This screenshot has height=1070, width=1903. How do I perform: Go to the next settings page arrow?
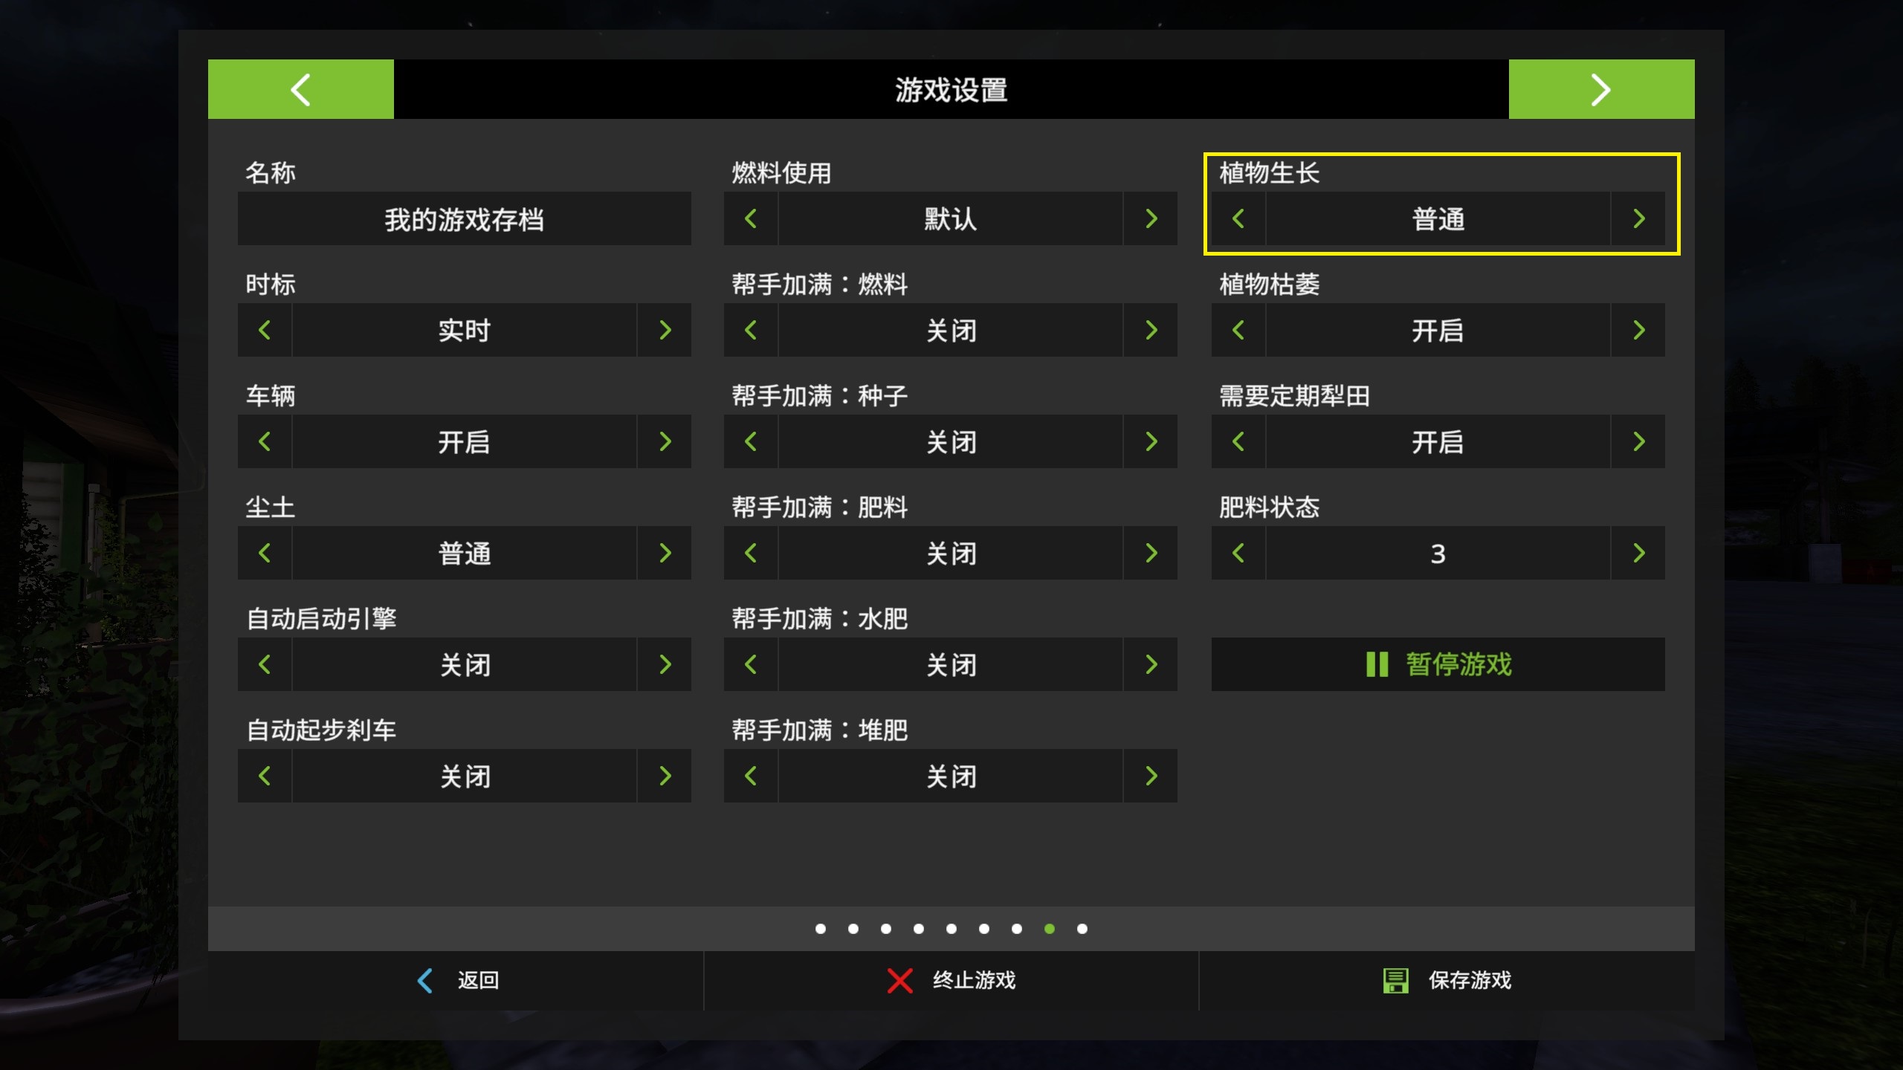click(x=1601, y=89)
